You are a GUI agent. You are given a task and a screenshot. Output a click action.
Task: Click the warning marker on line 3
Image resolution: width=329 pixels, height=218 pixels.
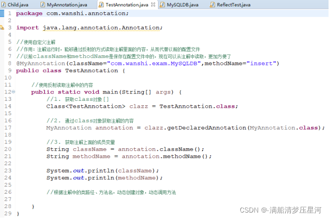click(2, 28)
